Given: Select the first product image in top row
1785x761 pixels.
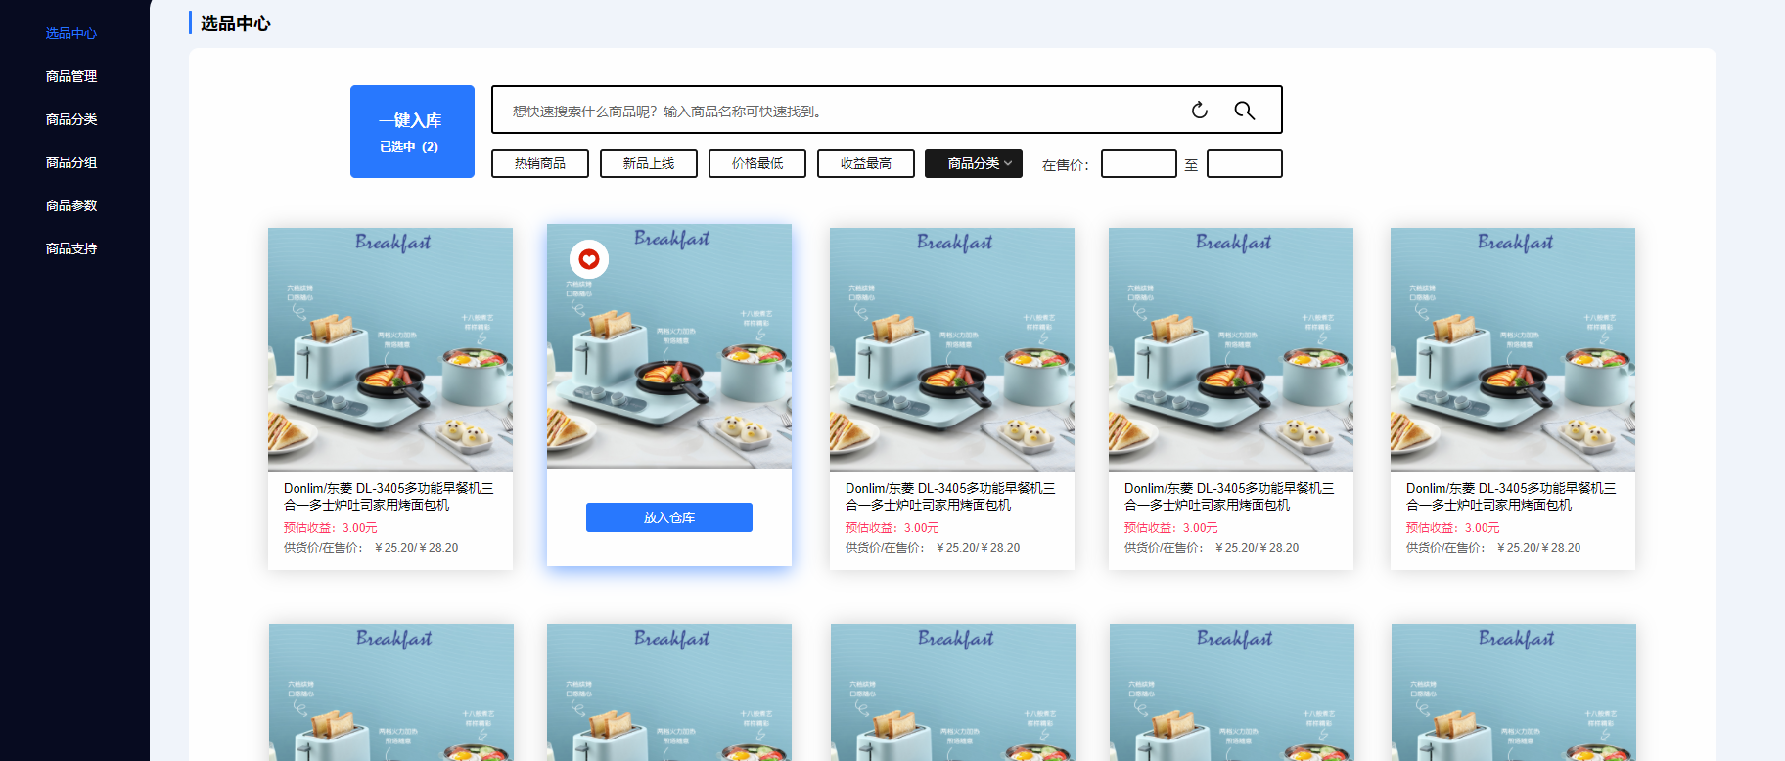Looking at the screenshot, I should (390, 350).
